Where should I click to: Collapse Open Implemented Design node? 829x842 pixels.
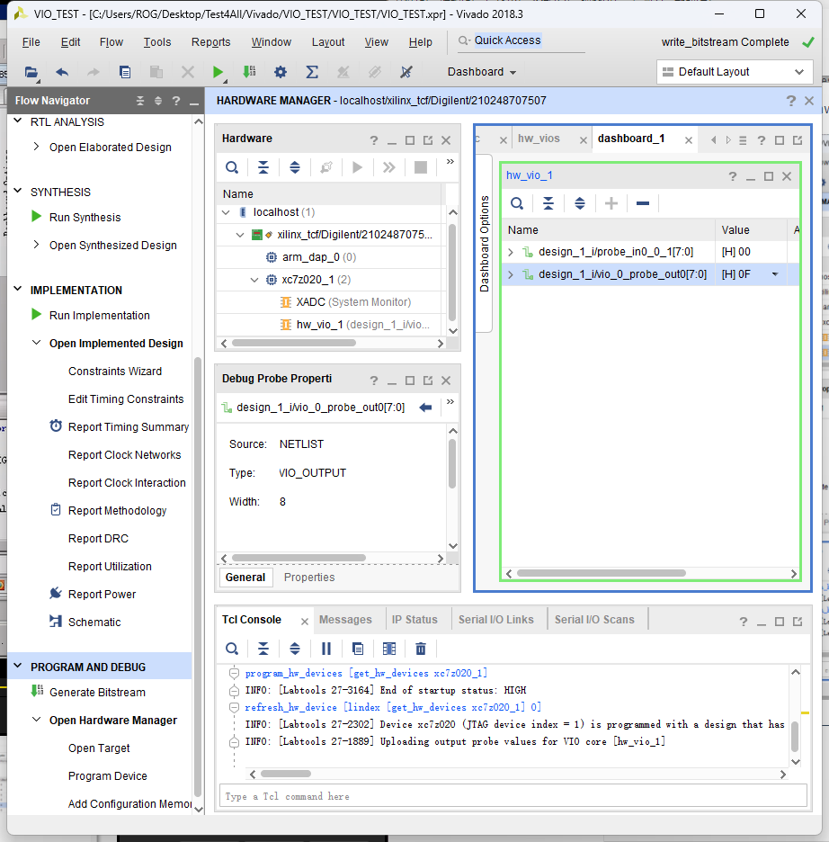[36, 343]
